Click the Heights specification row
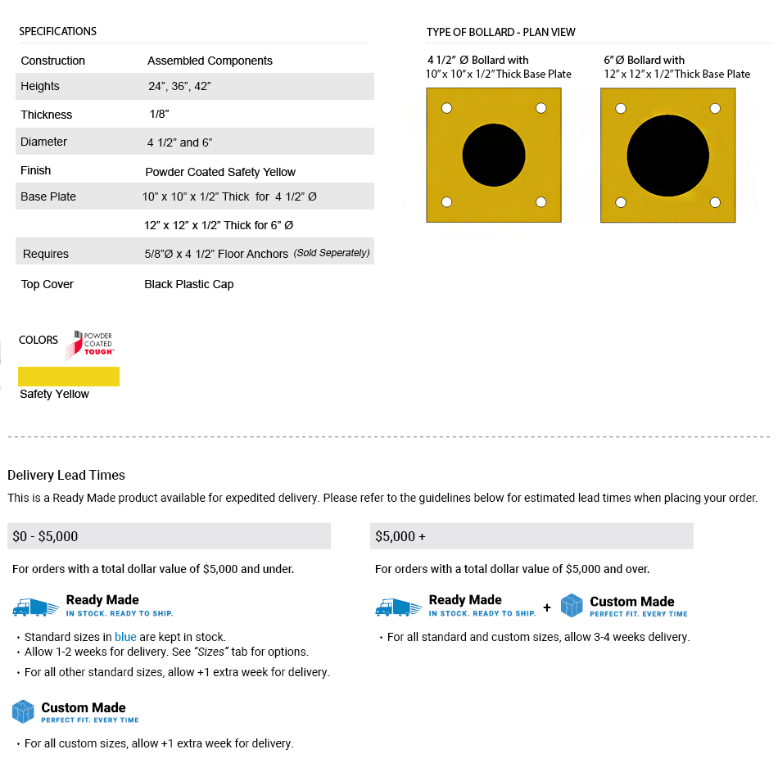The width and height of the screenshot is (778, 772). coord(195,87)
